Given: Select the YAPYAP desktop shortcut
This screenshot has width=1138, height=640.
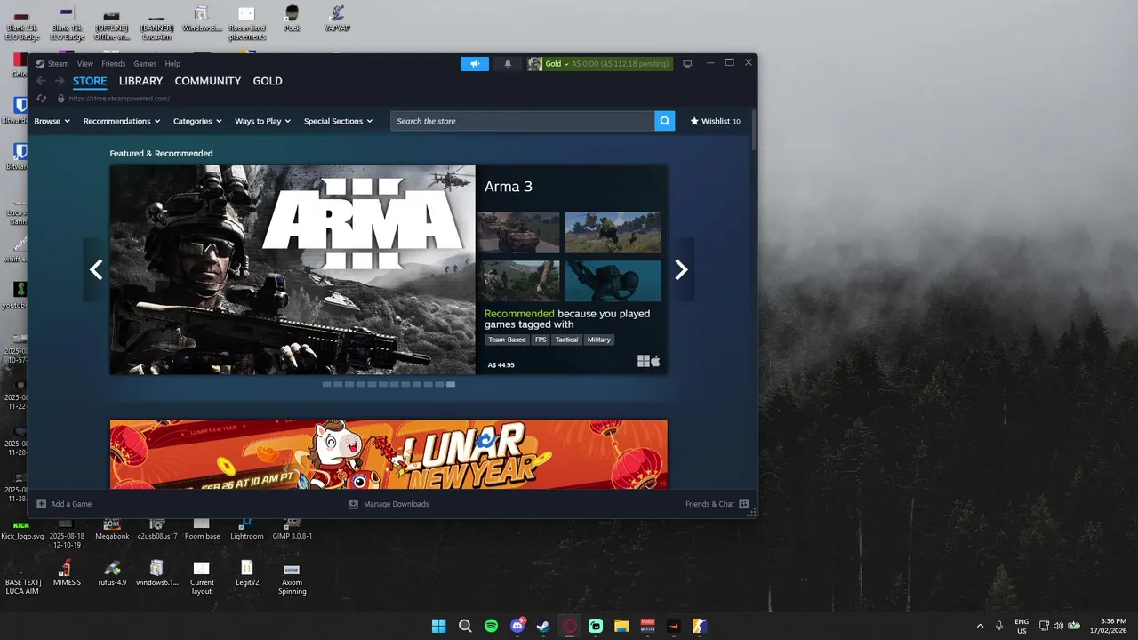Looking at the screenshot, I should click(x=337, y=18).
